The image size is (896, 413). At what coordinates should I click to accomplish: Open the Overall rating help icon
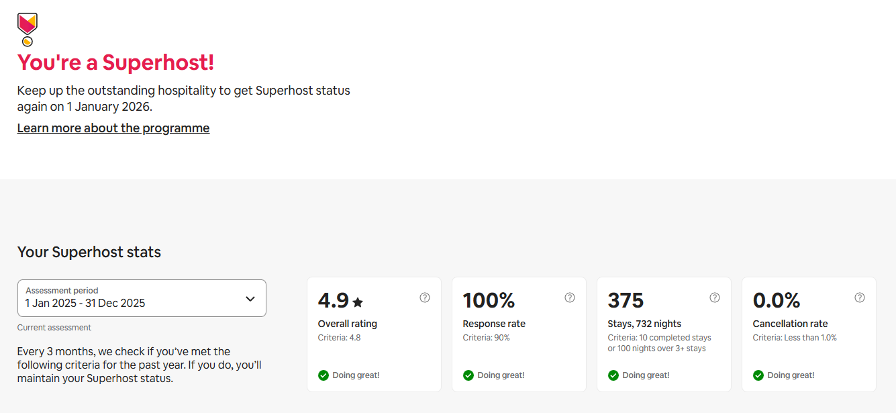(x=424, y=297)
